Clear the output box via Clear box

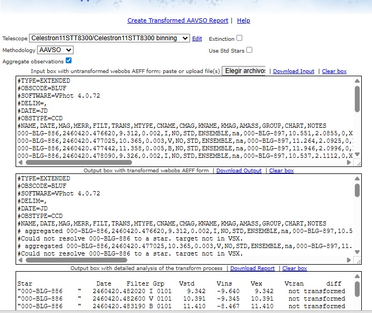pos(281,171)
